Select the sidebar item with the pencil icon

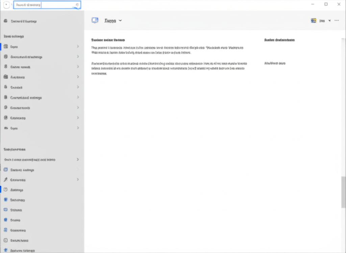[41, 180]
